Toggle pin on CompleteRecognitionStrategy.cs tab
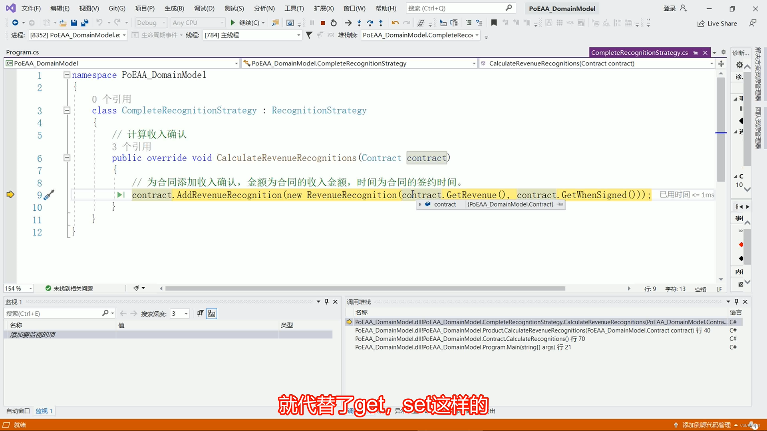Viewport: 767px width, 431px height. coord(695,53)
